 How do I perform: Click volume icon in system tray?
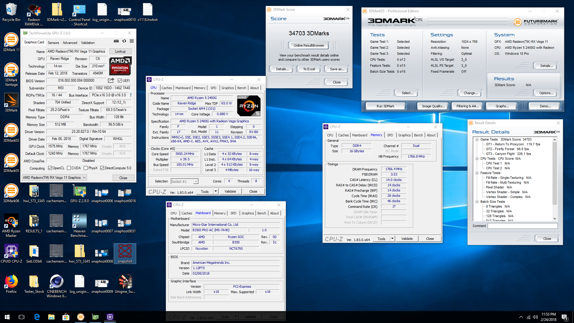point(535,317)
